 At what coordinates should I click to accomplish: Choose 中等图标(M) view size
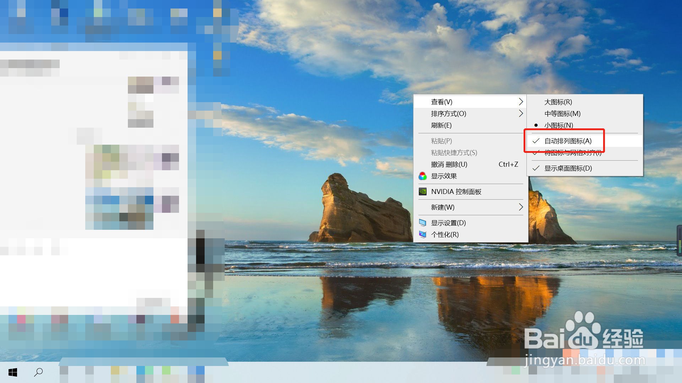(562, 113)
